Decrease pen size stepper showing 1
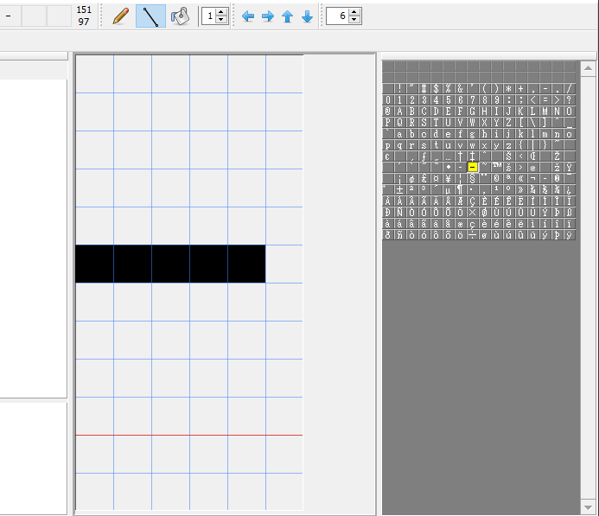 pos(221,20)
